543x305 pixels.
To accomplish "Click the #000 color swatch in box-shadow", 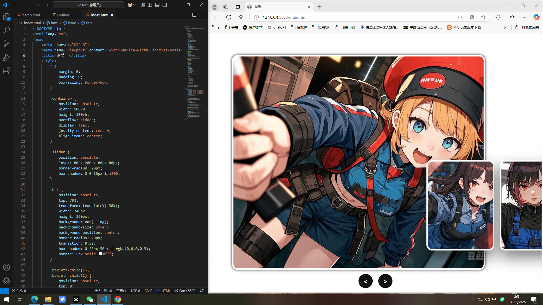I will 107,173.
